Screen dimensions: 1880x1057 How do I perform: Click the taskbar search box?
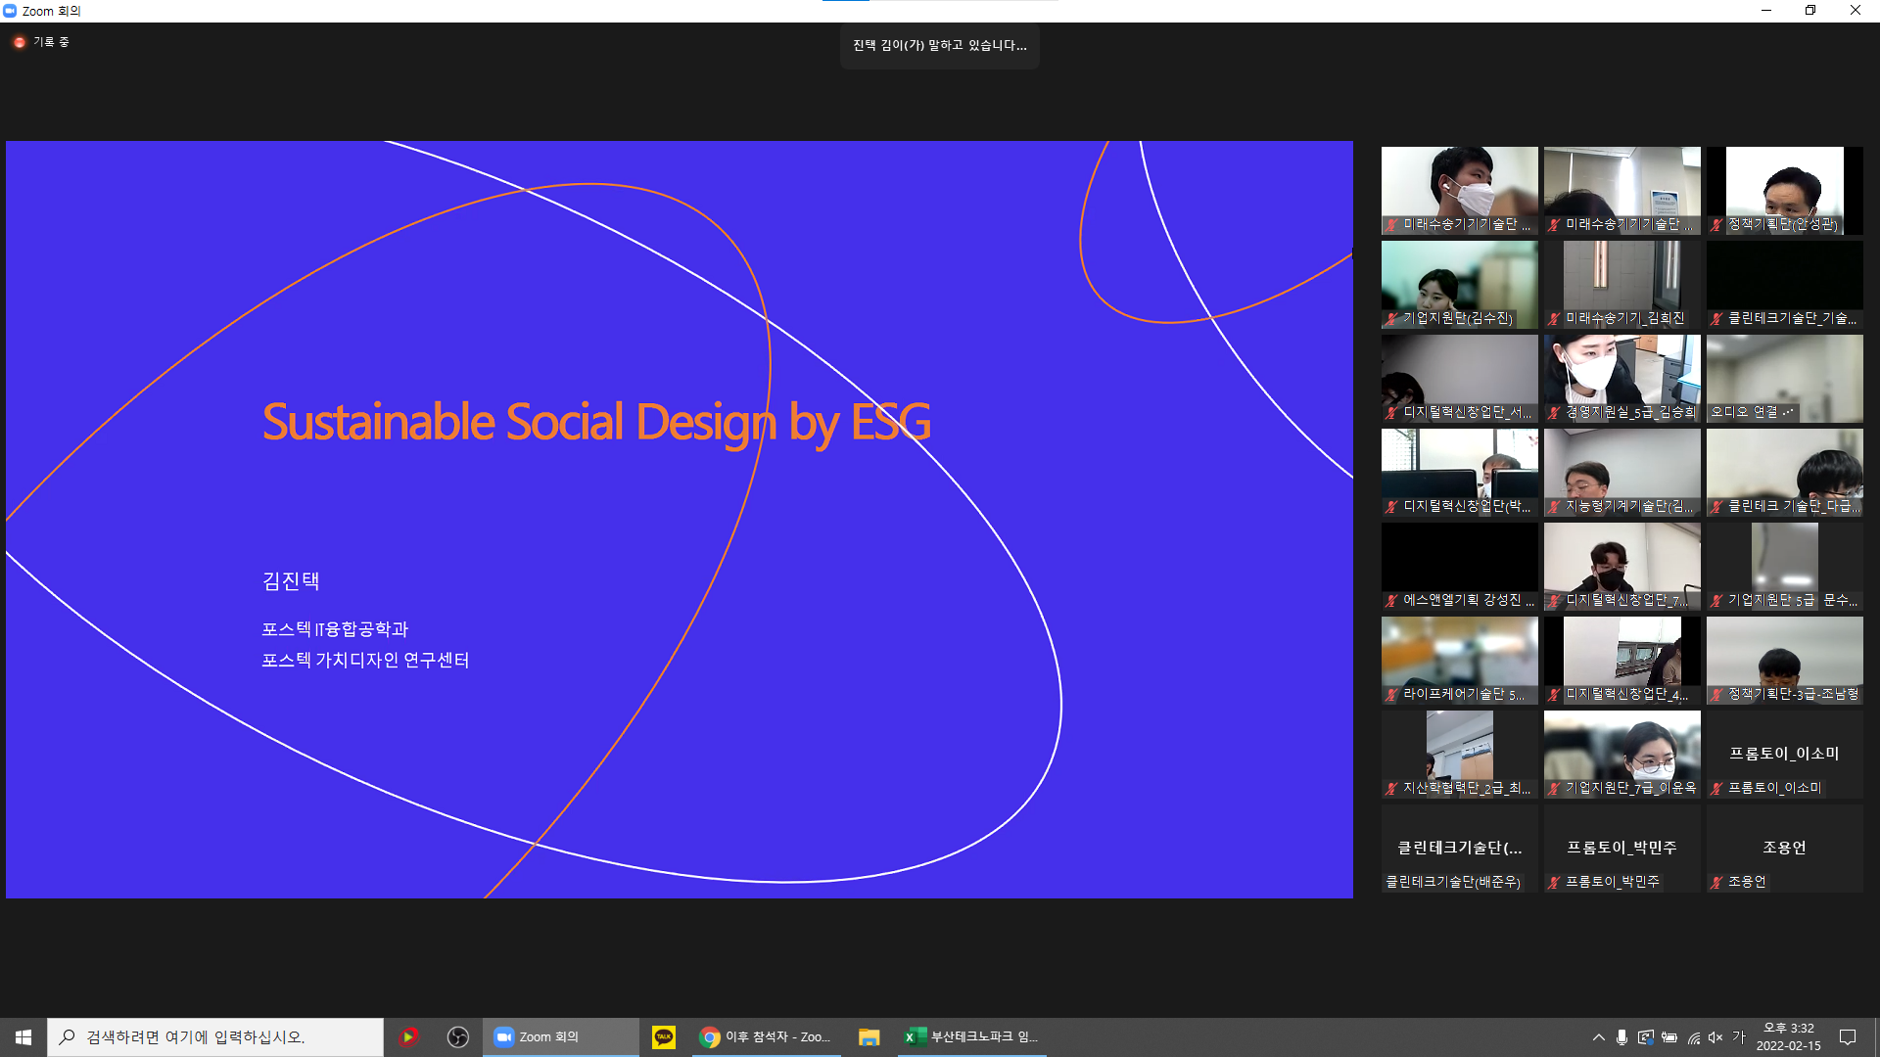pos(215,1037)
